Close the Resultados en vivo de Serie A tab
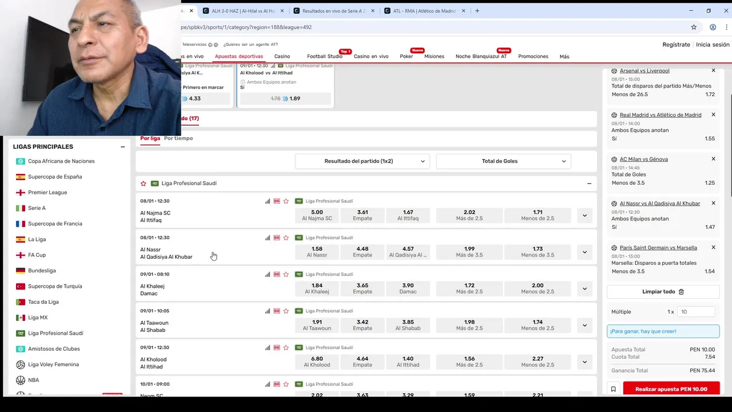 (x=373, y=11)
